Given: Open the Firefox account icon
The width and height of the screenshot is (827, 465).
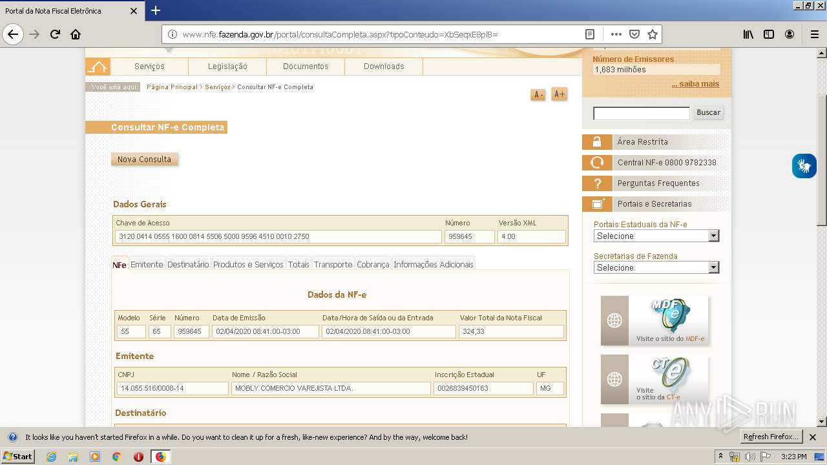Looking at the screenshot, I should [790, 34].
